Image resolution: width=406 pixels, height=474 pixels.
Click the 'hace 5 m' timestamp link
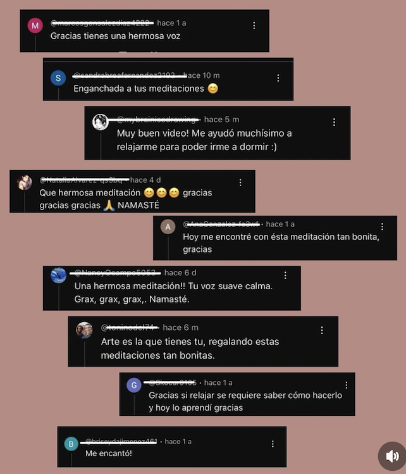[x=222, y=120]
